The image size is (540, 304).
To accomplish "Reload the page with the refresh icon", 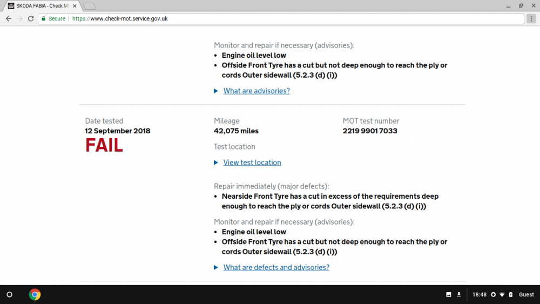I will (31, 18).
